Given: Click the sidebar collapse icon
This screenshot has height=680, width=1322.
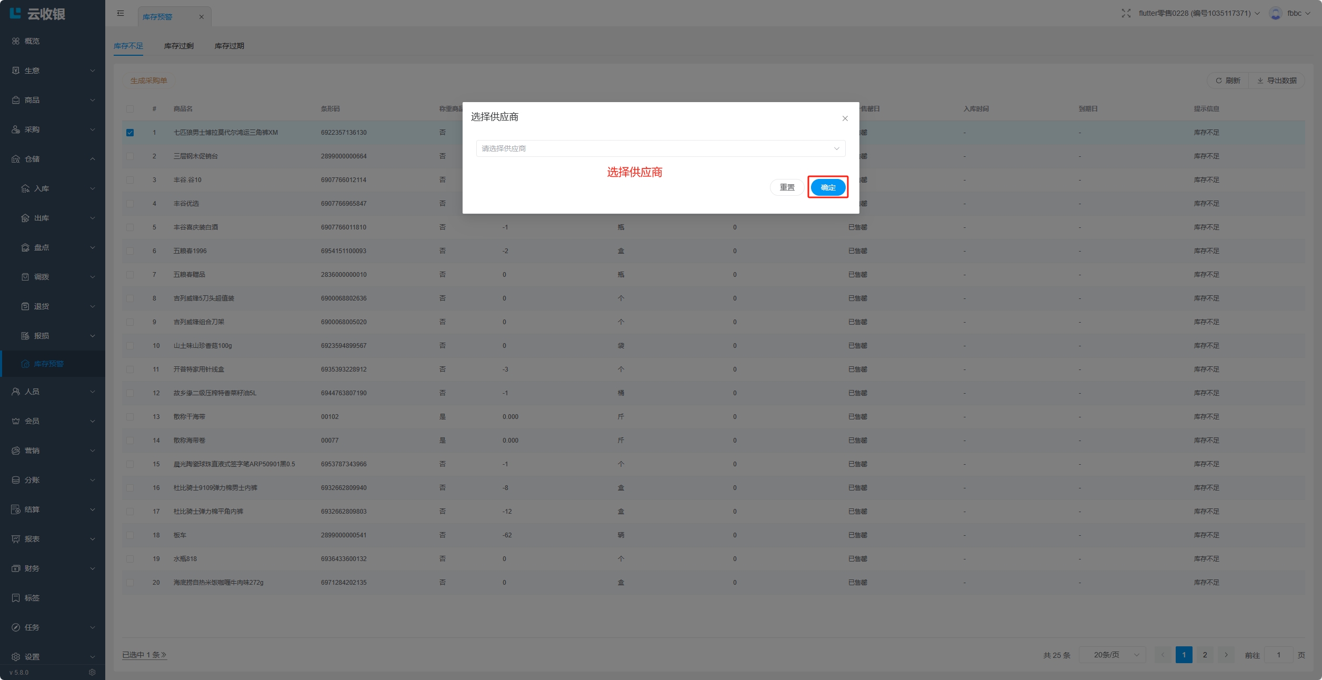Looking at the screenshot, I should pyautogui.click(x=121, y=13).
